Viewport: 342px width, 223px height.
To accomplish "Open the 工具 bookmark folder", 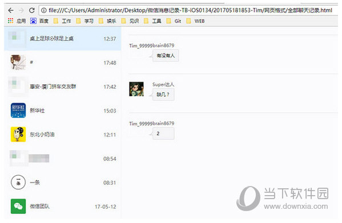I will tap(152, 21).
